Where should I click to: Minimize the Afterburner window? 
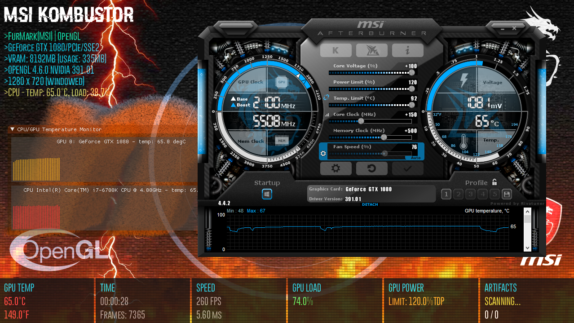[503, 28]
